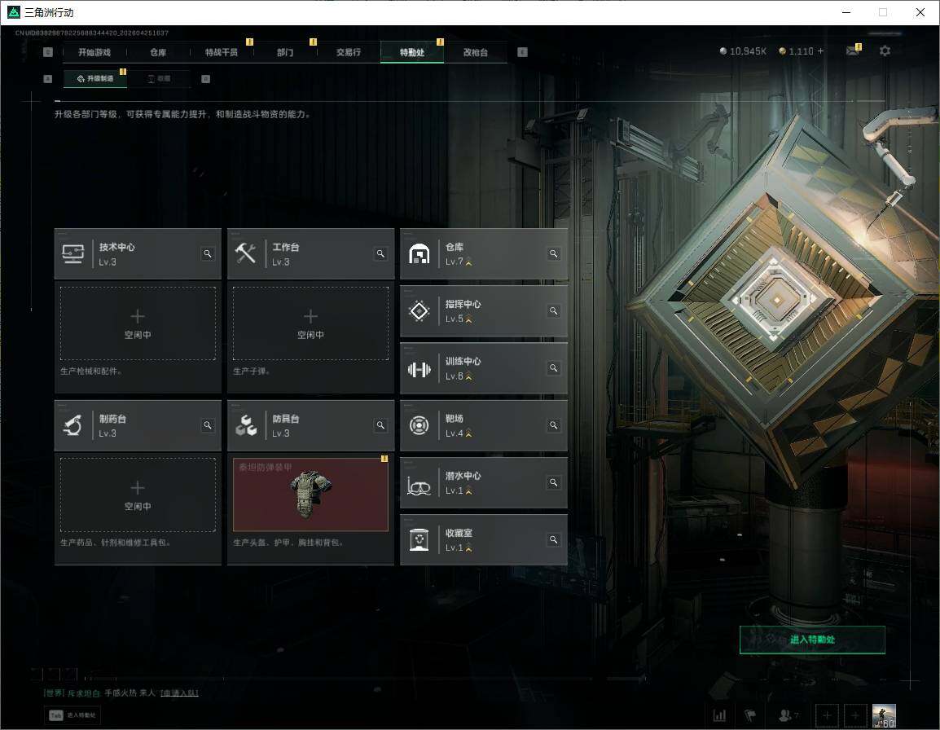The height and width of the screenshot is (730, 940).
Task: Click the Tab 进入特勤处 hint button
Action: [x=73, y=715]
